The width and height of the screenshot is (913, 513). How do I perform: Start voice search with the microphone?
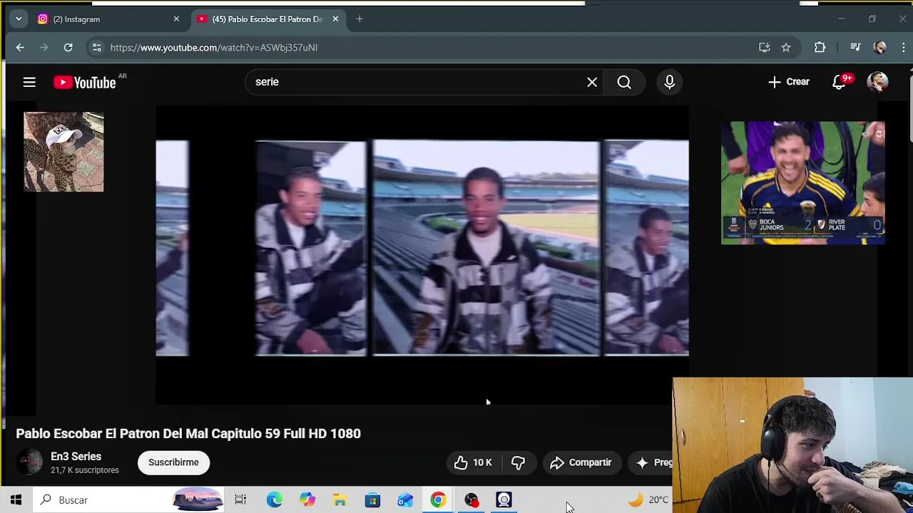670,82
